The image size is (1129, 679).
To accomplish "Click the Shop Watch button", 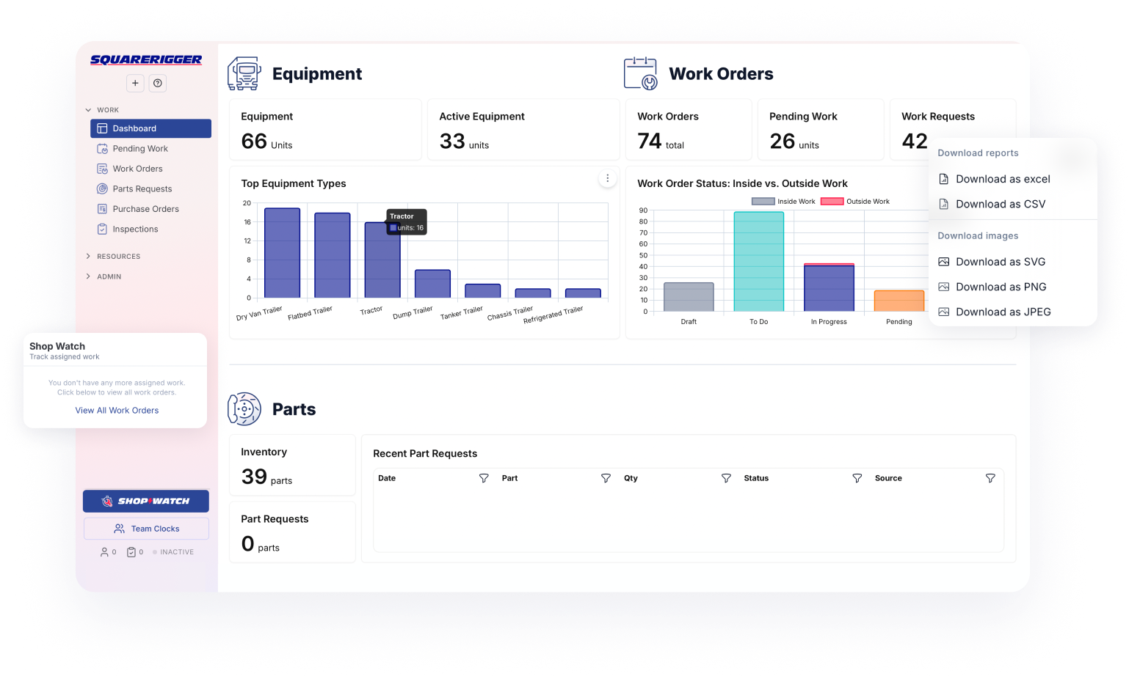I will (x=146, y=501).
